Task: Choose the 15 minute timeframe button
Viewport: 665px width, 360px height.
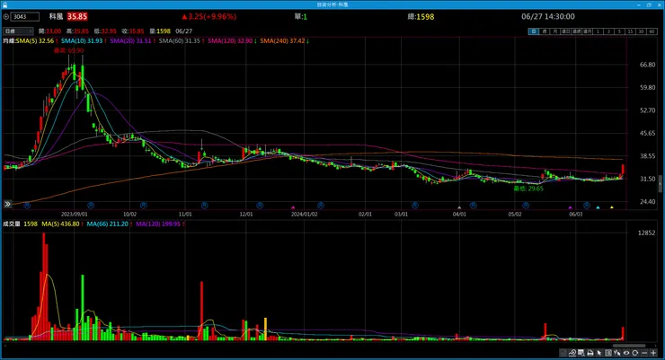Action: click(x=630, y=31)
